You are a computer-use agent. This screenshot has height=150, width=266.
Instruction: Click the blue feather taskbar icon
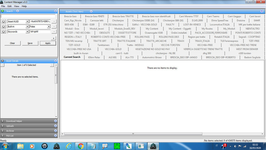point(129,146)
